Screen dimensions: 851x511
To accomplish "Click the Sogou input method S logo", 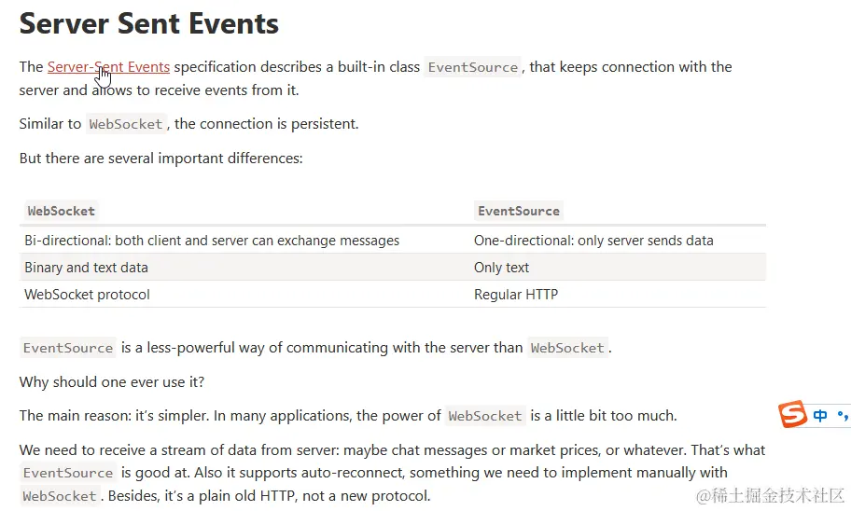I will (793, 414).
